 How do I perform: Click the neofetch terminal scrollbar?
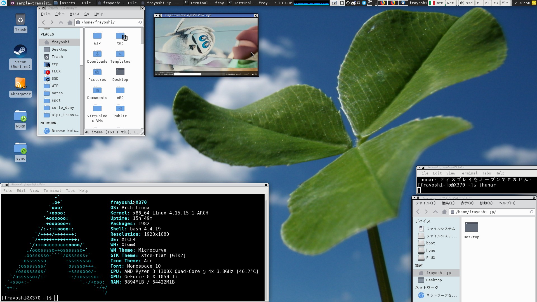[x=266, y=247]
